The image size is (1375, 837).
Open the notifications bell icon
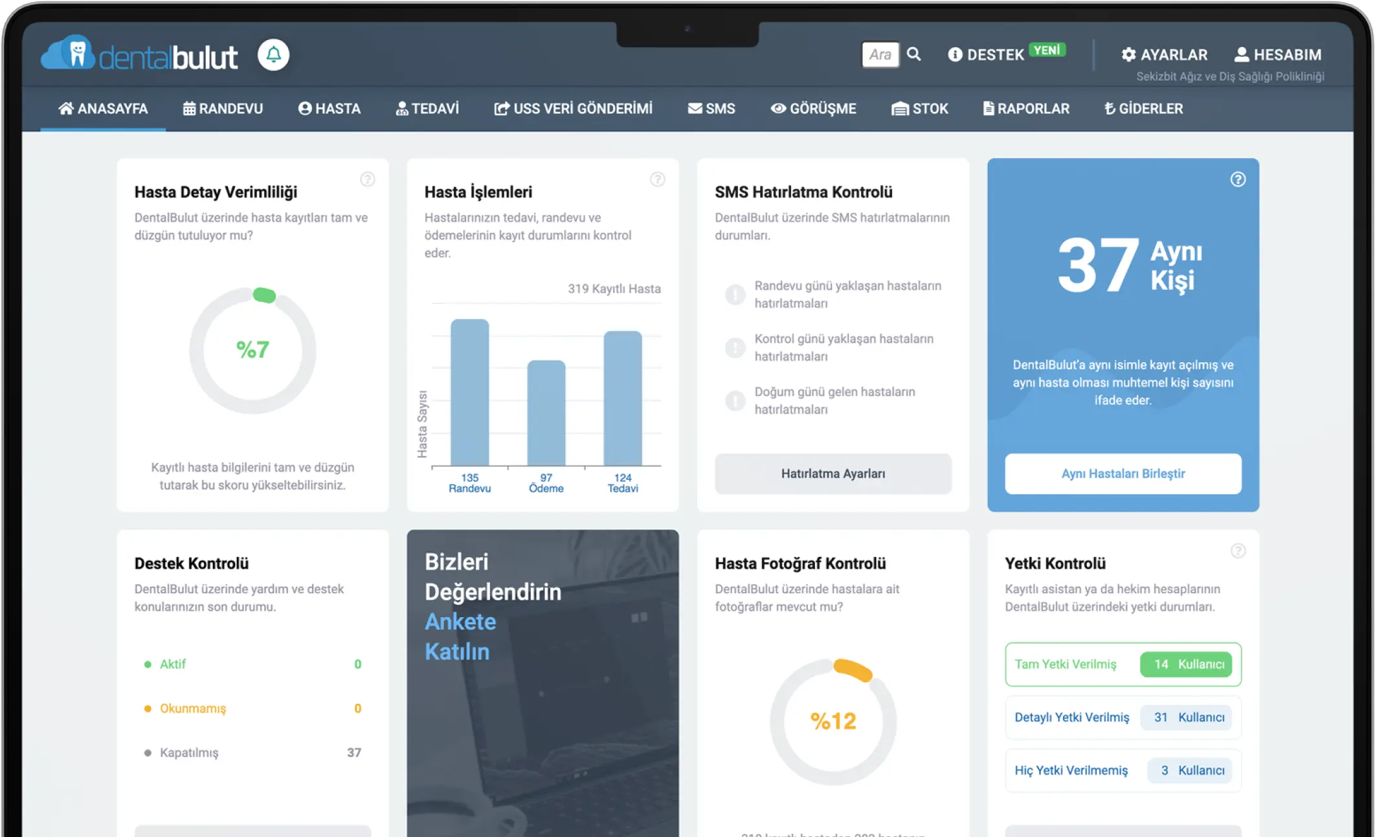pyautogui.click(x=274, y=54)
